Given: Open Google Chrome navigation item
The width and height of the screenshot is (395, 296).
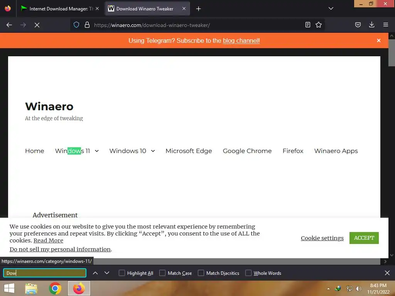Looking at the screenshot, I should [x=247, y=151].
